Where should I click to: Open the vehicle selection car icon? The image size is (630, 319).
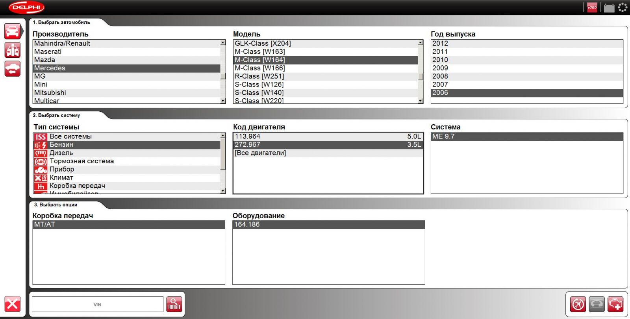click(x=13, y=31)
